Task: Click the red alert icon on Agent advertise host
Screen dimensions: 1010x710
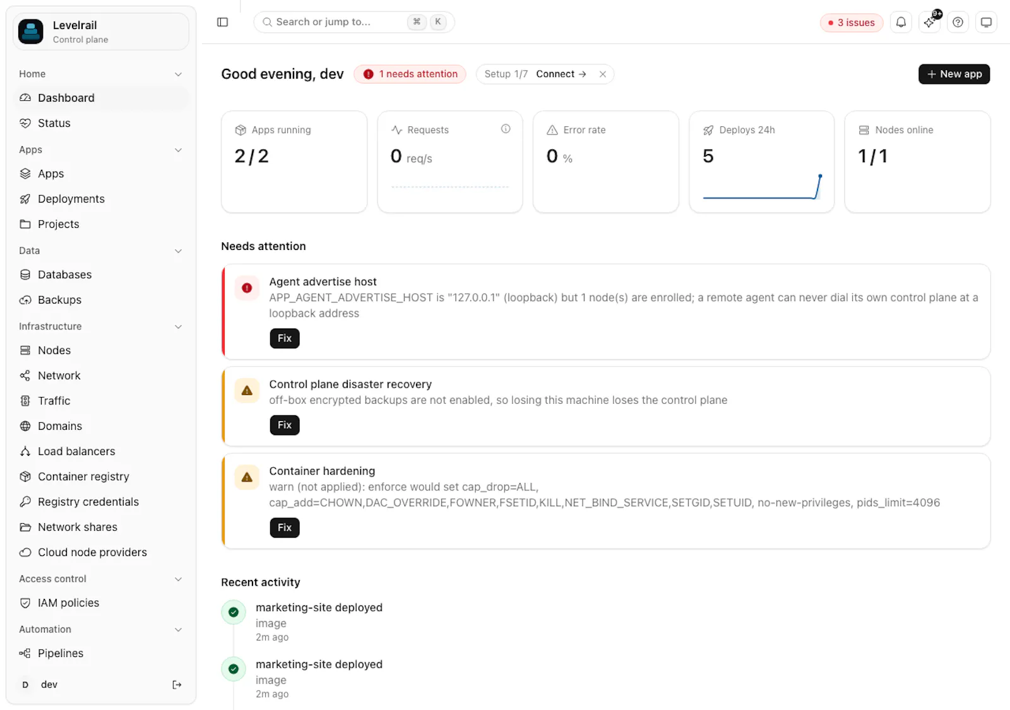Action: point(247,288)
